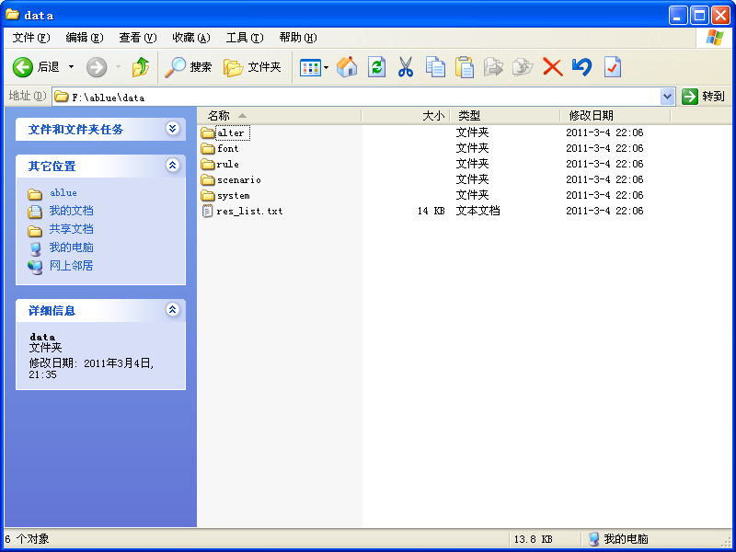Click the res_list.txt text file icon
Screen dimensions: 736x552
[x=207, y=212]
